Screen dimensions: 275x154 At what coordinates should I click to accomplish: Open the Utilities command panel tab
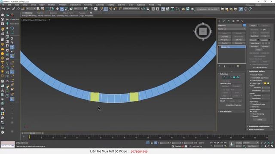coord(242,21)
